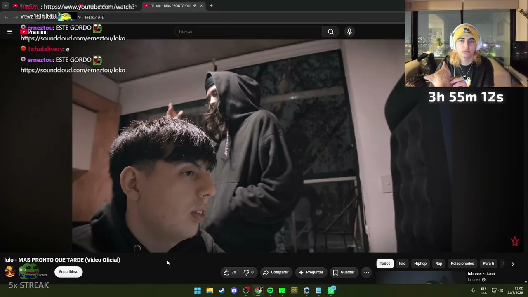Open the luh rever channel link
This screenshot has width=528, height=297.
474,280
